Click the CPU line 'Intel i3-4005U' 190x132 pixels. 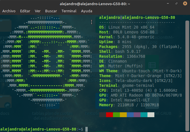pos(127,91)
